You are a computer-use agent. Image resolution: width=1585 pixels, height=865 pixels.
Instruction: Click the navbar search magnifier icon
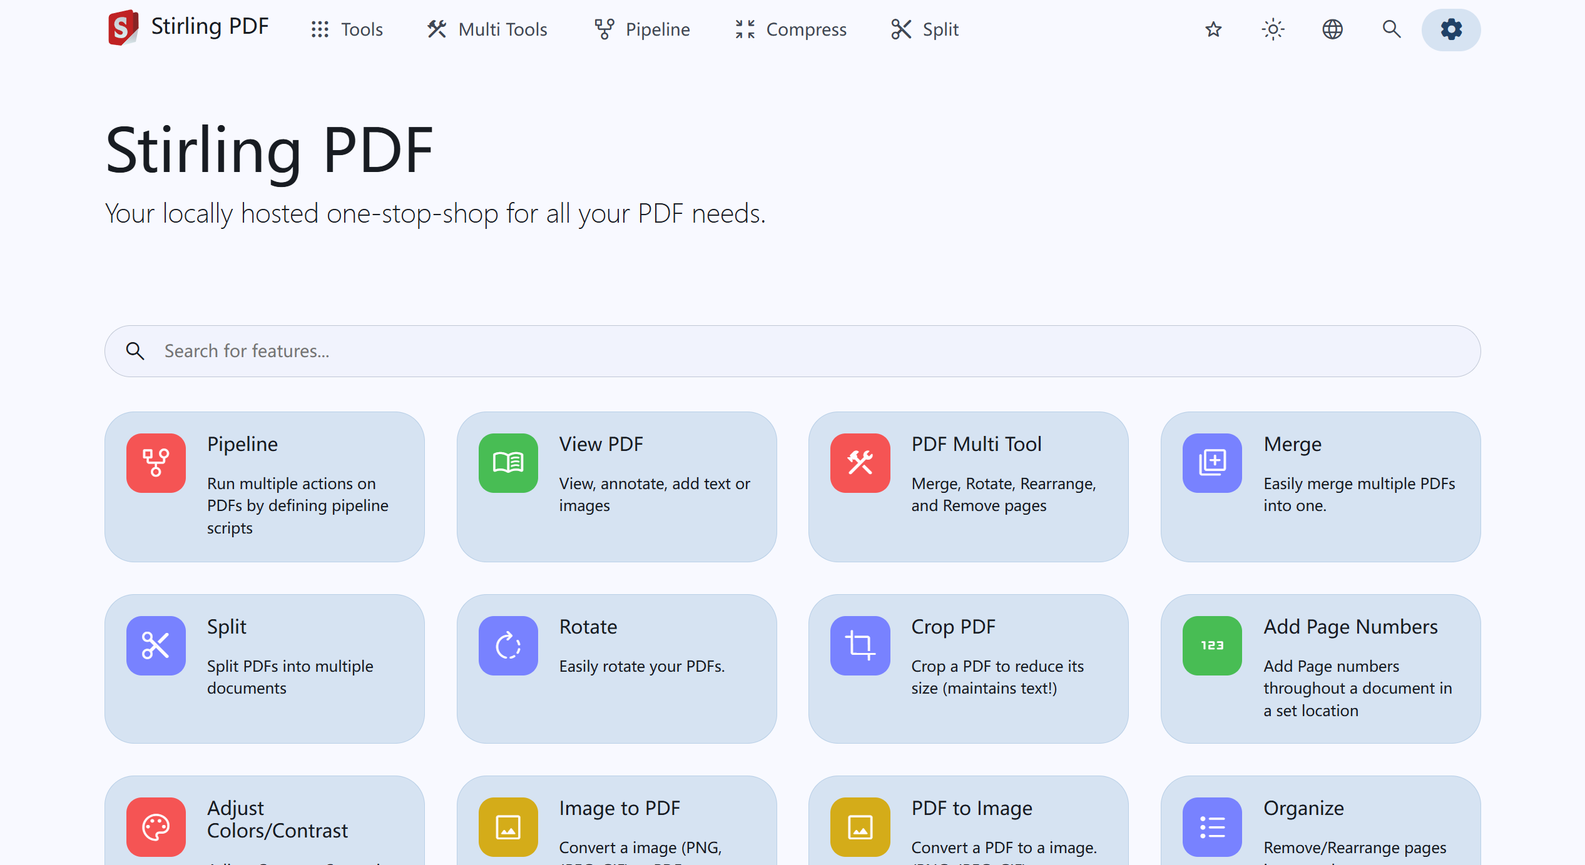[x=1392, y=29]
